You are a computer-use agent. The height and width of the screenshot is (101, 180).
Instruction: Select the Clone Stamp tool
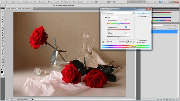click(3, 33)
